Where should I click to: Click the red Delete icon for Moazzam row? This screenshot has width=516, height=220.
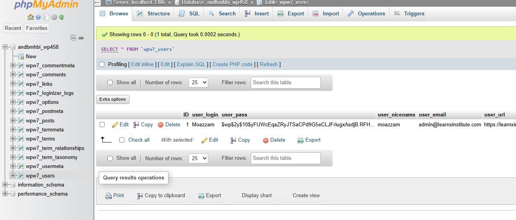pyautogui.click(x=161, y=125)
